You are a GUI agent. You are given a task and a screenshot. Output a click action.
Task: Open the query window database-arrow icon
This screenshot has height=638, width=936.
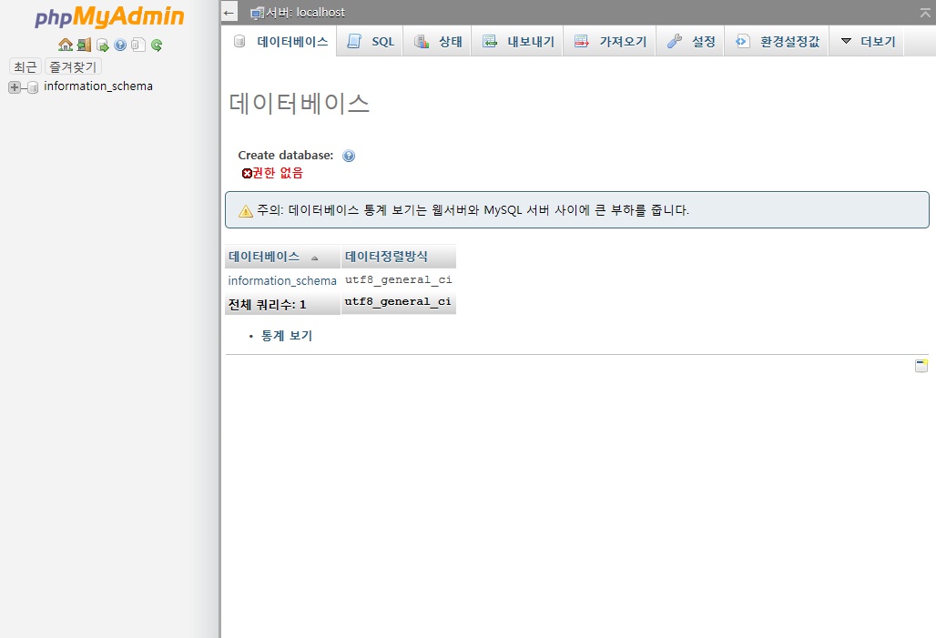tap(103, 46)
